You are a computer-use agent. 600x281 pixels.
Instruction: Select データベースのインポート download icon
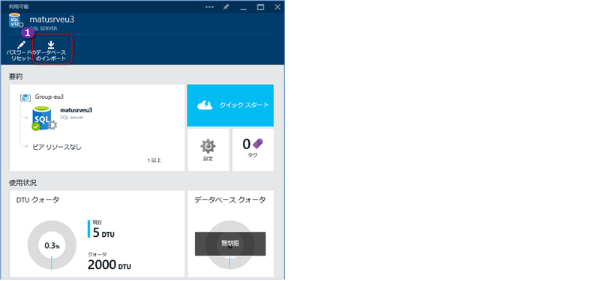point(51,45)
